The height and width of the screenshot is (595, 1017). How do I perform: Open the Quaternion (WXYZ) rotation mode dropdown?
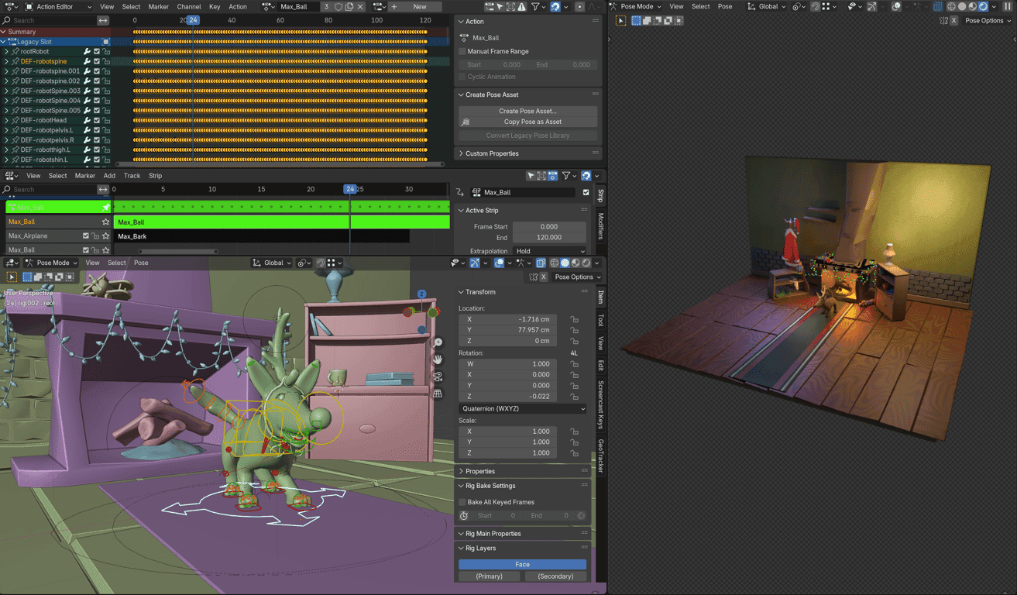coord(523,408)
